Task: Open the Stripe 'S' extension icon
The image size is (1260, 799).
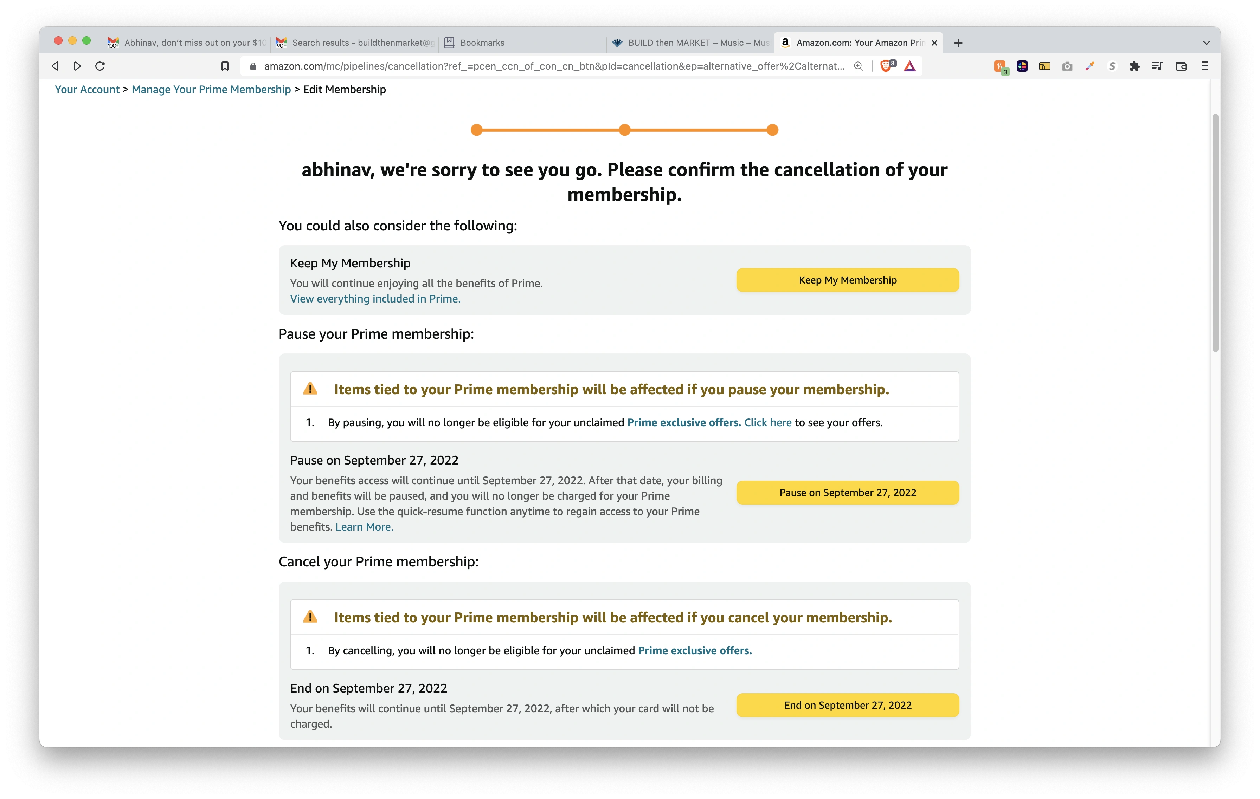Action: click(x=1112, y=66)
